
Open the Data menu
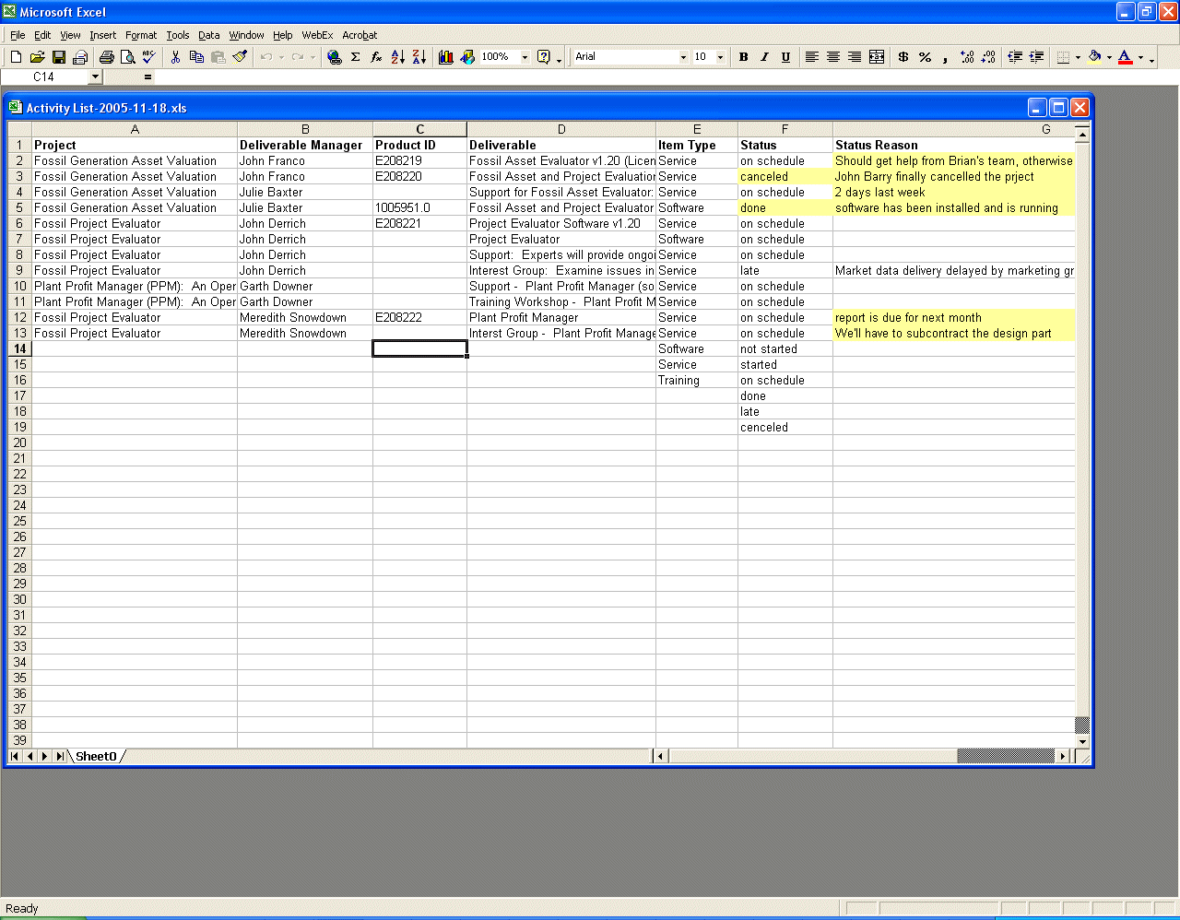pyautogui.click(x=209, y=35)
